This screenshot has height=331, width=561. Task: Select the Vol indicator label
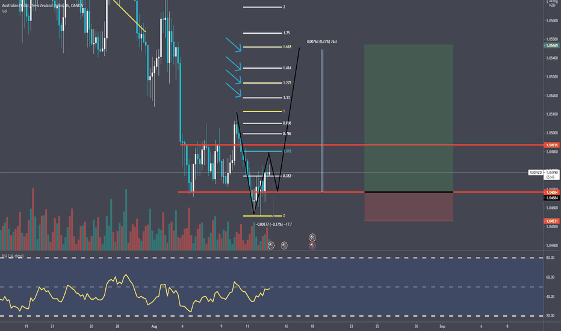click(x=4, y=11)
